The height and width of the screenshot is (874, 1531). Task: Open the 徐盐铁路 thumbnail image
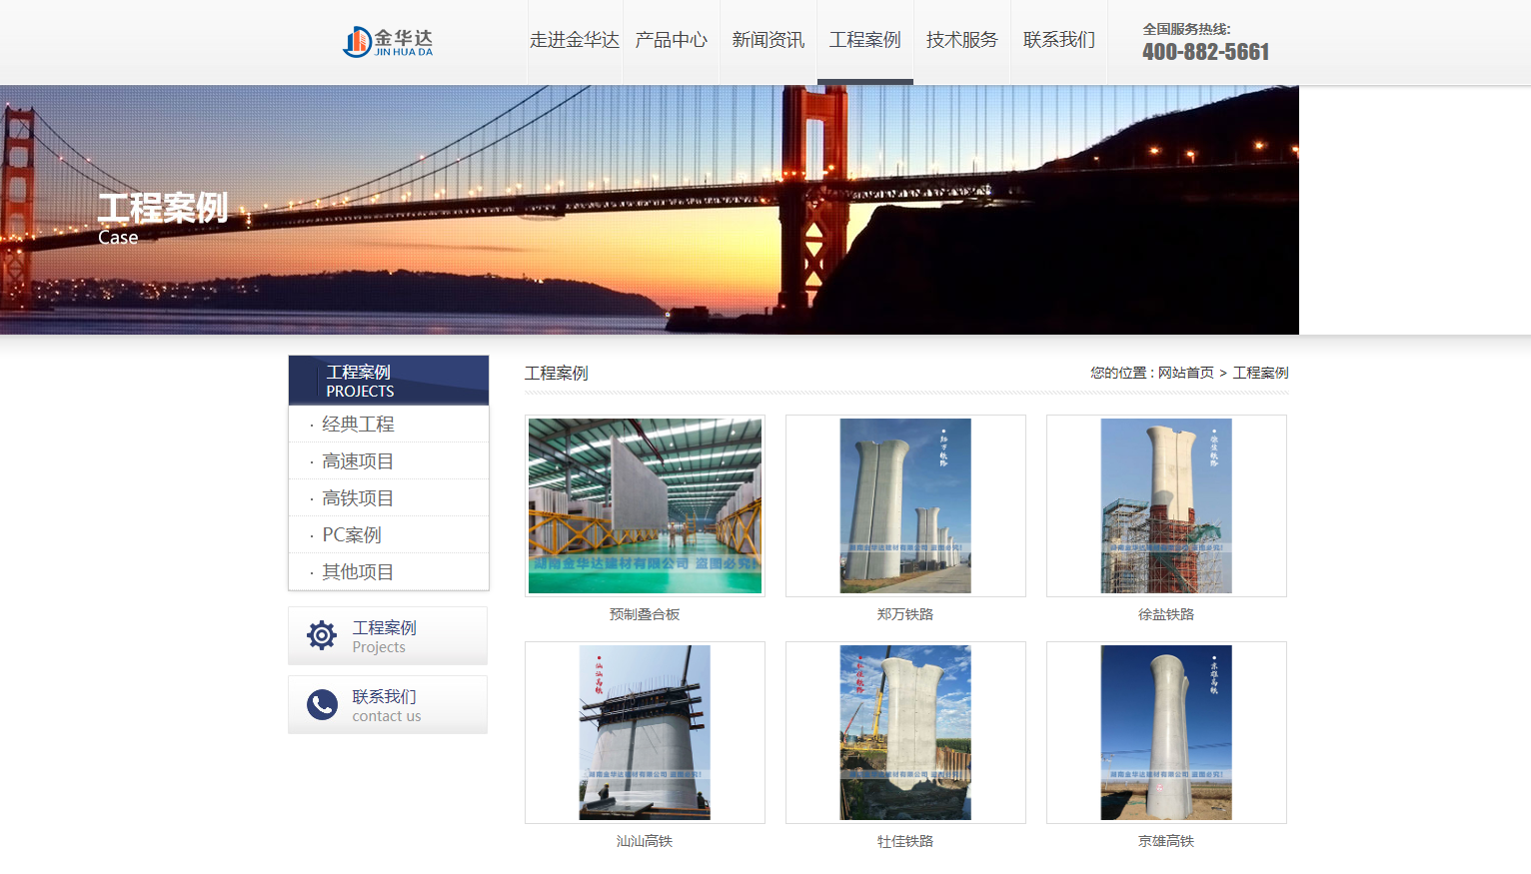(x=1166, y=505)
